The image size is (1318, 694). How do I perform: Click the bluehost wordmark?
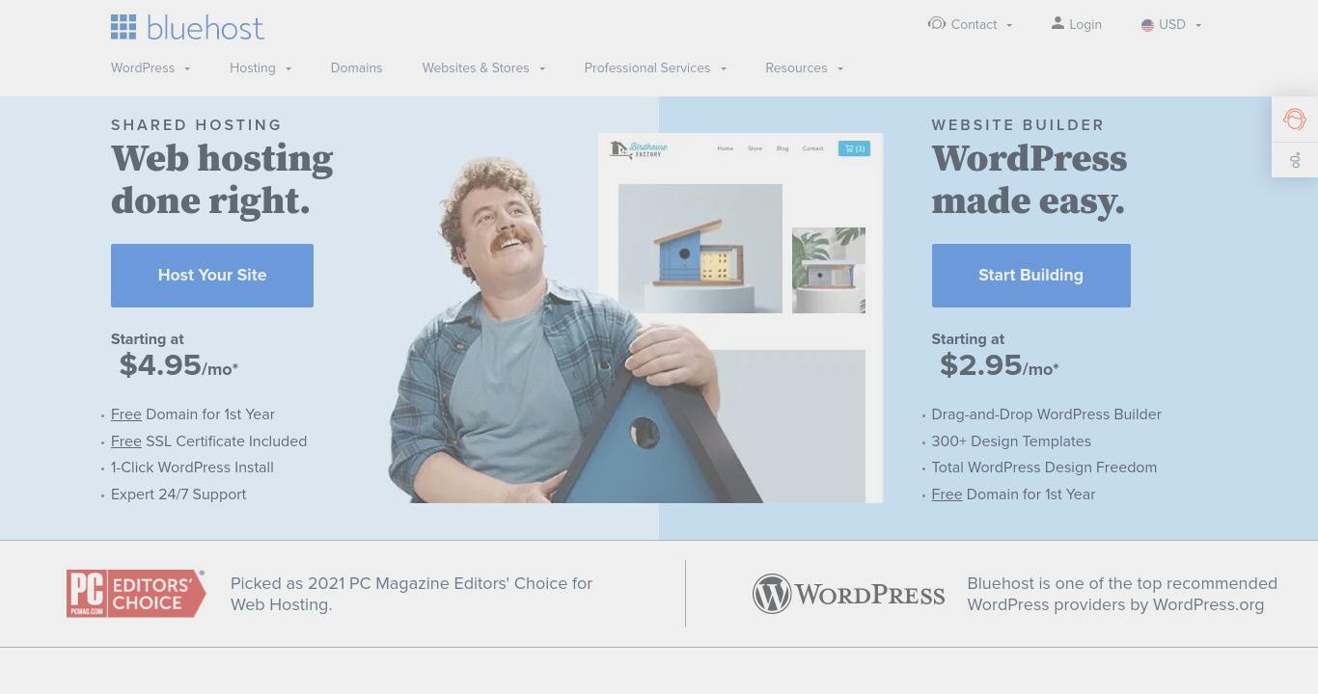tap(206, 28)
